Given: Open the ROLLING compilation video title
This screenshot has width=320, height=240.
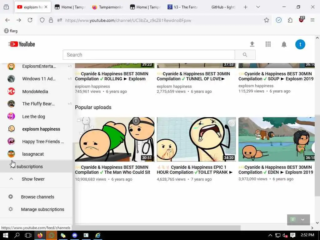Looking at the screenshot, I should point(112,76).
